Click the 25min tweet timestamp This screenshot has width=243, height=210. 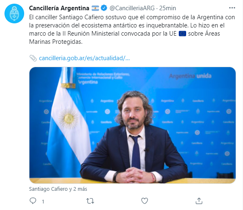[x=168, y=8]
